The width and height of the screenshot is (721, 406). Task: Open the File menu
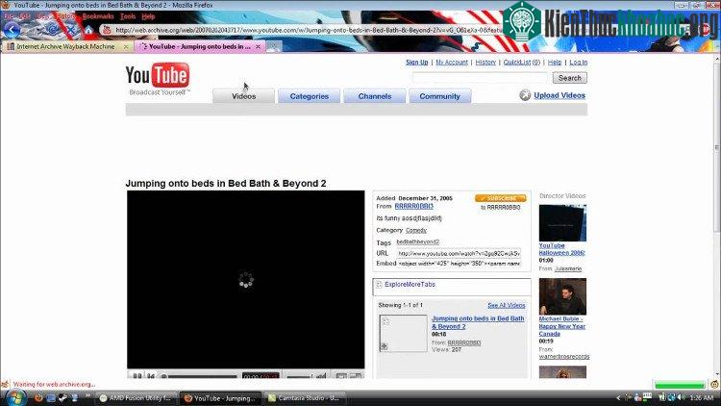coord(9,16)
